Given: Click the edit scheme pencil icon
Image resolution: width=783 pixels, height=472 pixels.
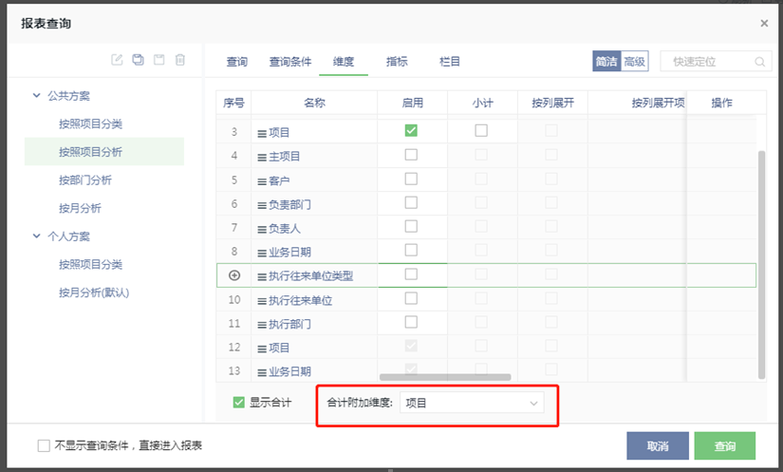Looking at the screenshot, I should (117, 60).
